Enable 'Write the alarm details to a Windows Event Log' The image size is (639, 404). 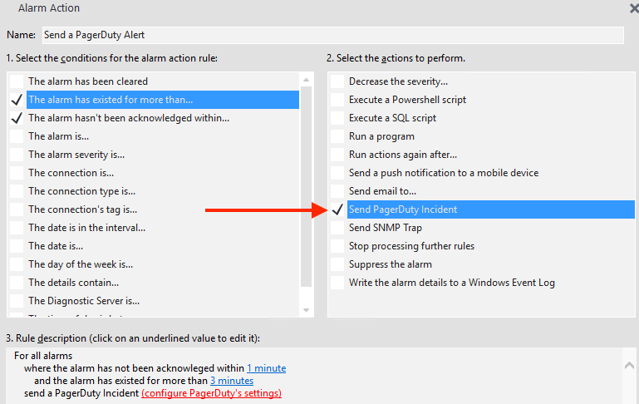click(337, 283)
